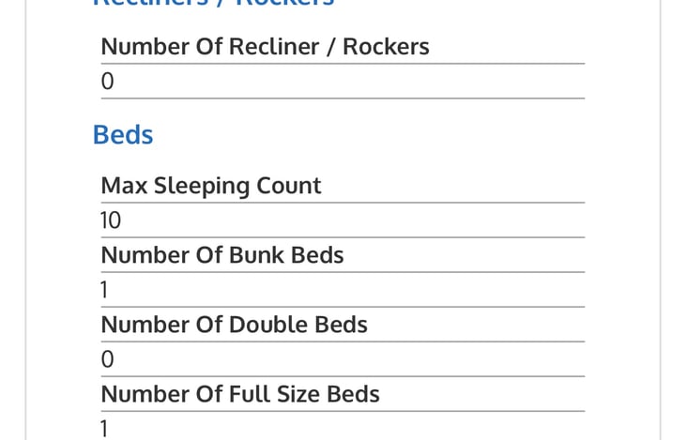Select the Number Of Full Size Beds label

(x=240, y=394)
